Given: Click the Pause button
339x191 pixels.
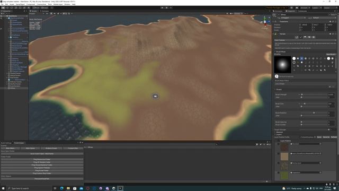Looking at the screenshot, I should 166,7.
